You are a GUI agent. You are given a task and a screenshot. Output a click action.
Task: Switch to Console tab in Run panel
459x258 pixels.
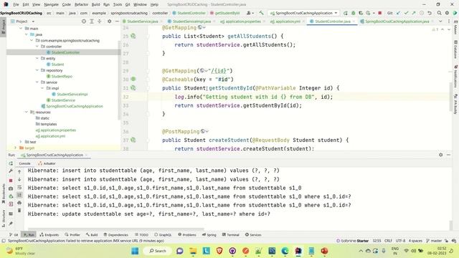(24, 163)
